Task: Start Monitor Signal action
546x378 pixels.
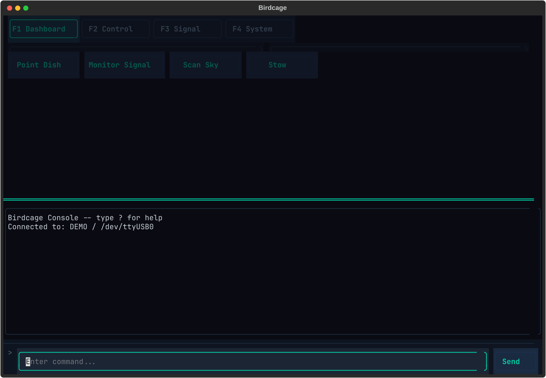Action: (x=125, y=65)
